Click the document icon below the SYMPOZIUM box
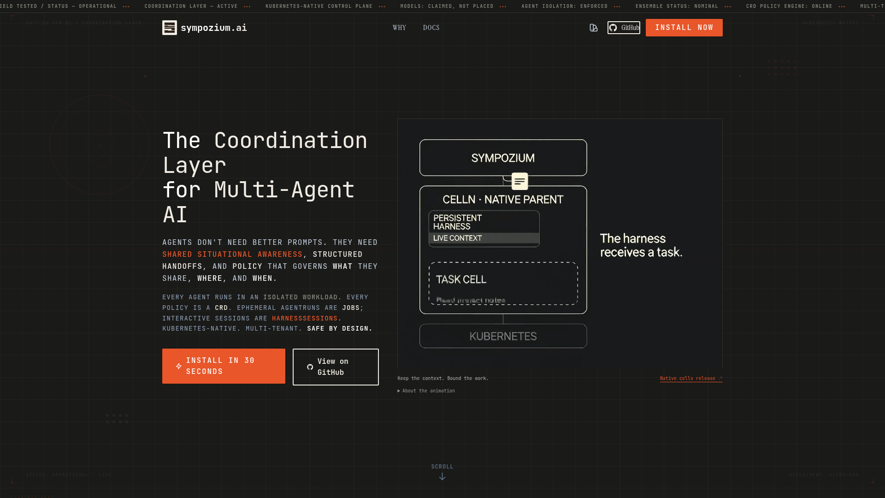The height and width of the screenshot is (498, 885). pyautogui.click(x=520, y=181)
